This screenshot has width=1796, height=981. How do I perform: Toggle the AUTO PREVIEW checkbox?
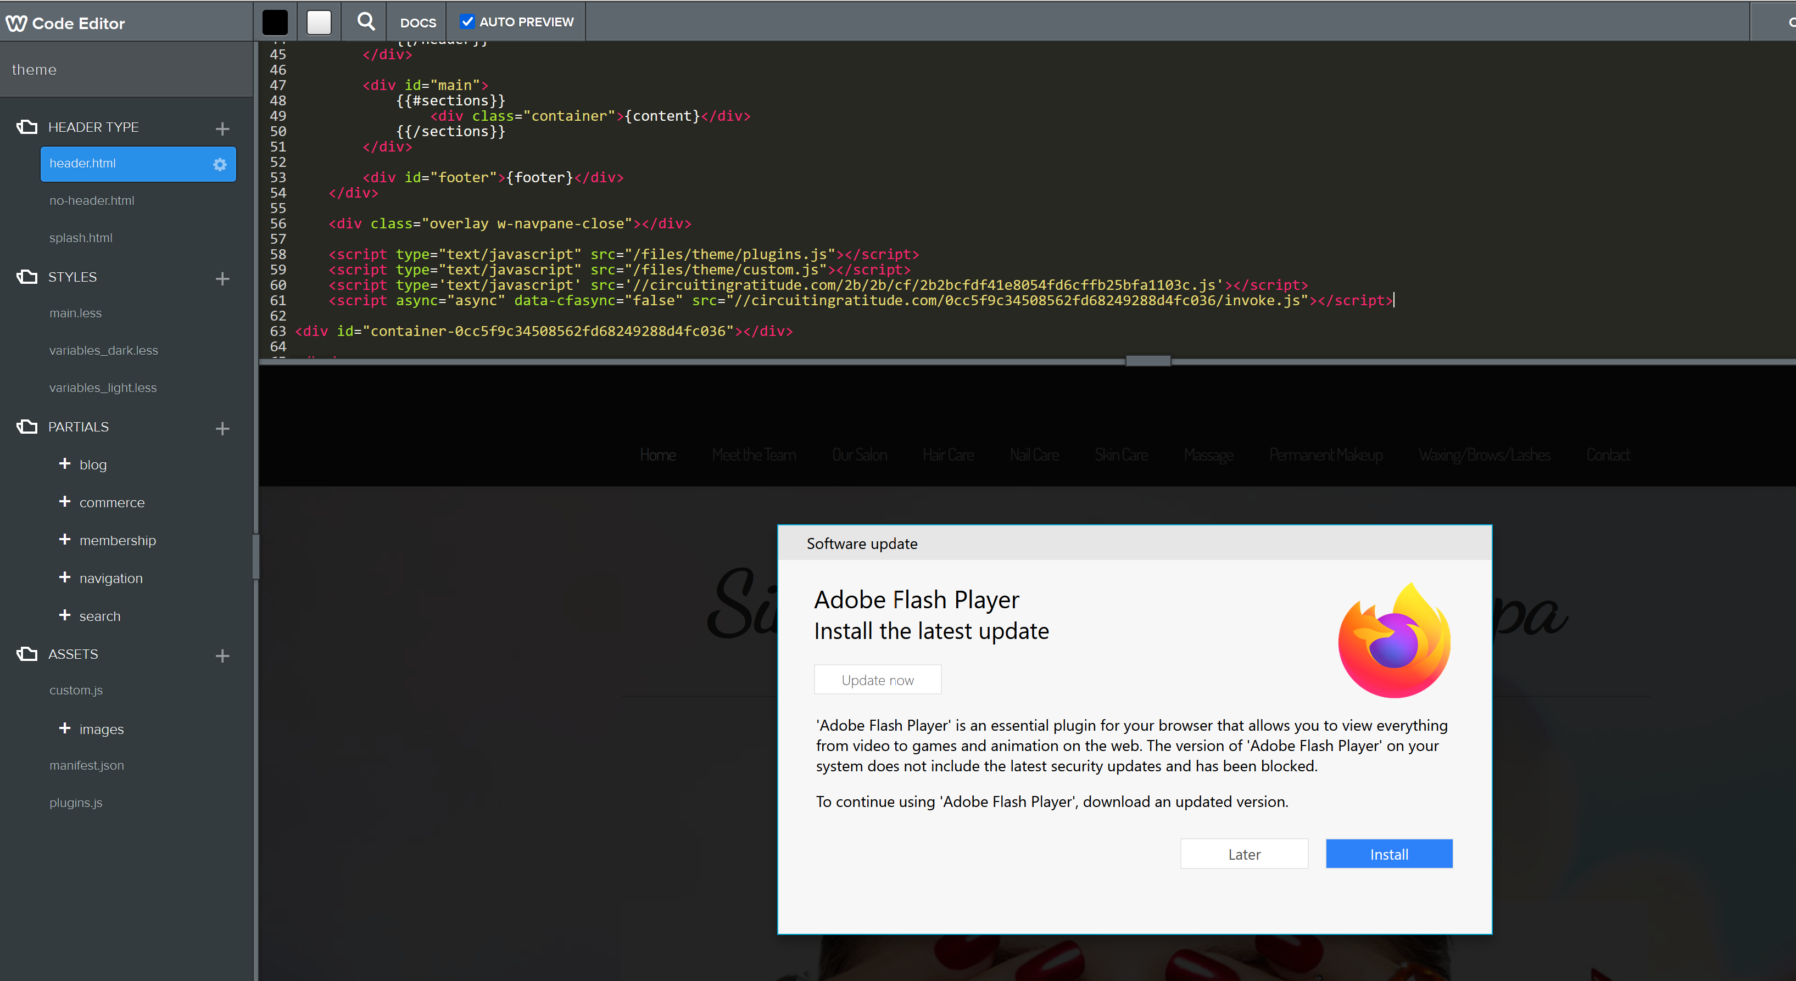click(x=467, y=21)
